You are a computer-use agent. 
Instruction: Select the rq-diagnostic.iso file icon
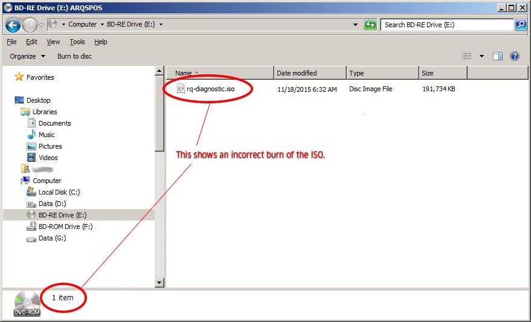(x=181, y=89)
